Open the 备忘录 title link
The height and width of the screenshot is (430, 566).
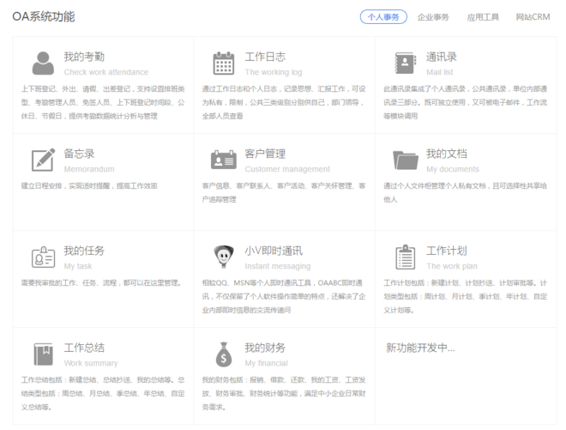click(x=79, y=154)
